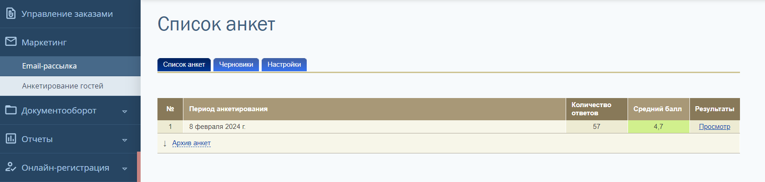Click the 8 февраля 2024 г. row
Viewport: 765px width, 182px height.
[x=448, y=127]
